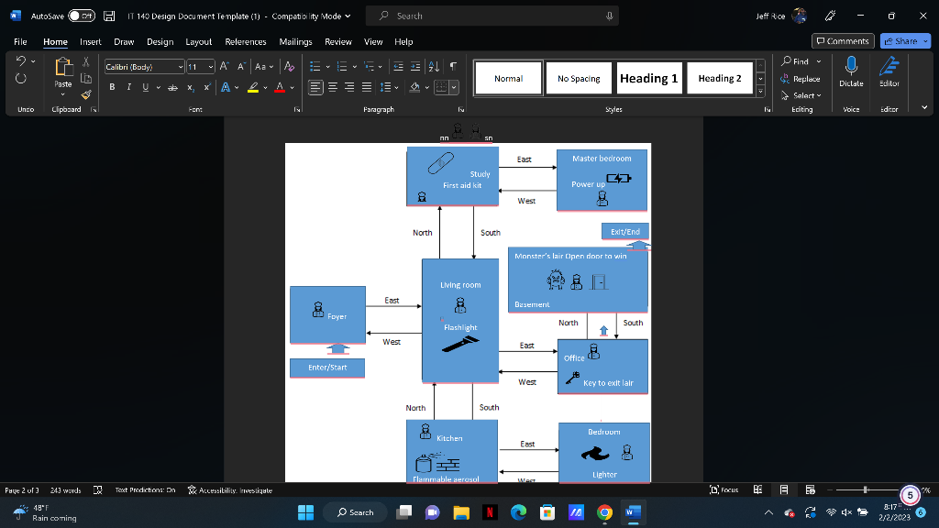Apply the Heading 1 style
This screenshot has height=528, width=939.
point(648,78)
